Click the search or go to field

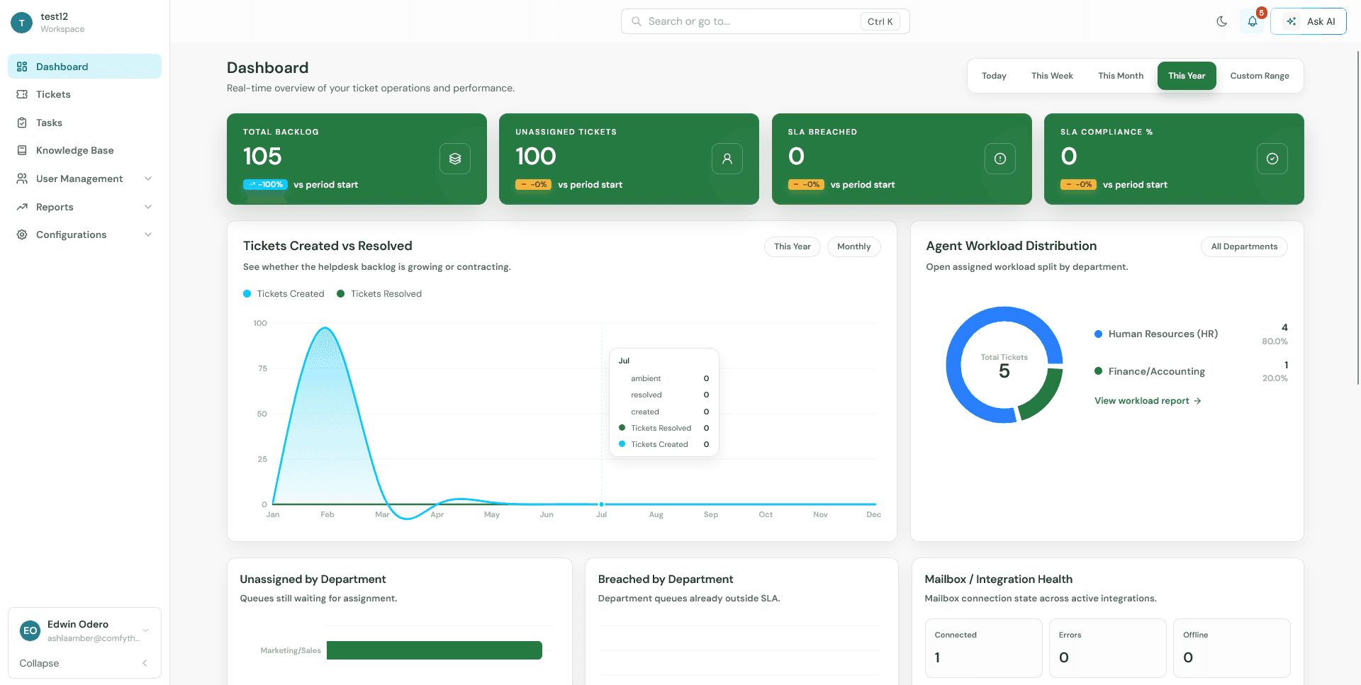pos(765,21)
